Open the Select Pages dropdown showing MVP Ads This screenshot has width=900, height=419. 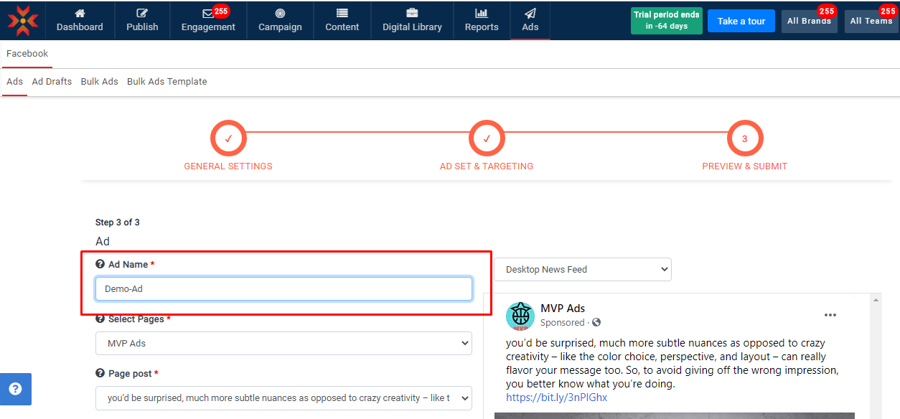(x=283, y=344)
